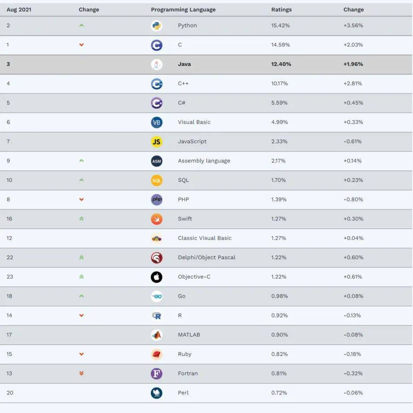Click the Perl camel icon
The image size is (413, 413).
pos(157,393)
